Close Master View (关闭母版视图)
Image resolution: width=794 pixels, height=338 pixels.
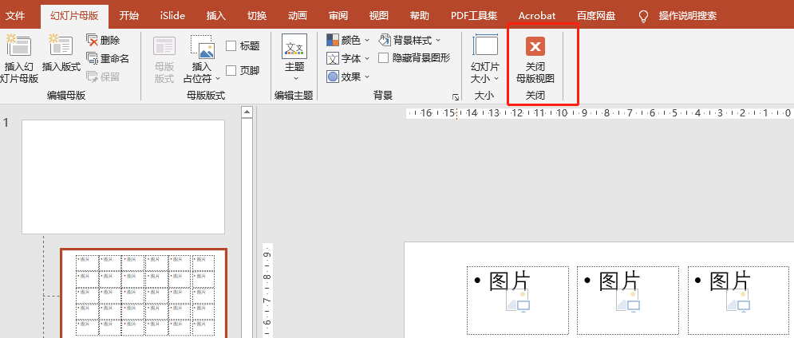tap(535, 60)
